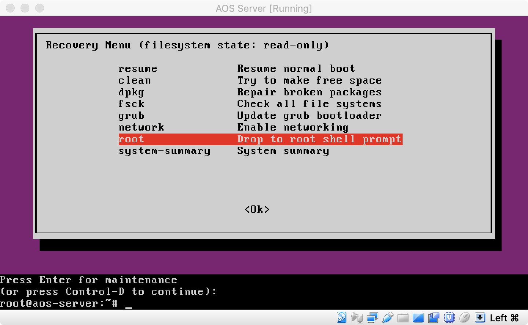Screen dimensions: 528x325
Task: Click the CPU features status icon
Action: pyautogui.click(x=449, y=317)
